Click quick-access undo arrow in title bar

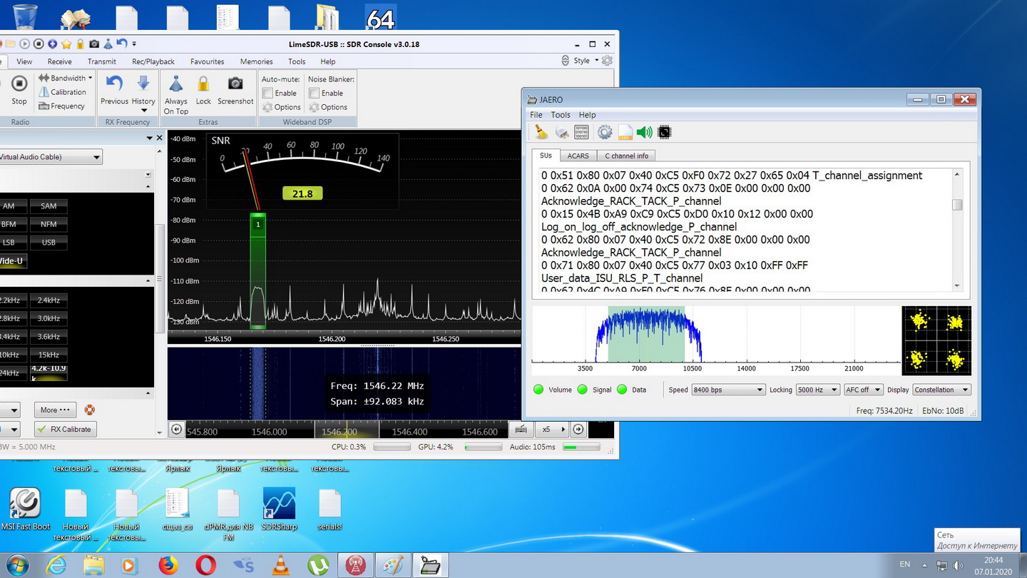point(121,44)
